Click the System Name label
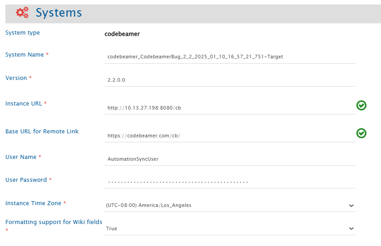Screen dimensions: 381x246 pyautogui.click(x=25, y=55)
